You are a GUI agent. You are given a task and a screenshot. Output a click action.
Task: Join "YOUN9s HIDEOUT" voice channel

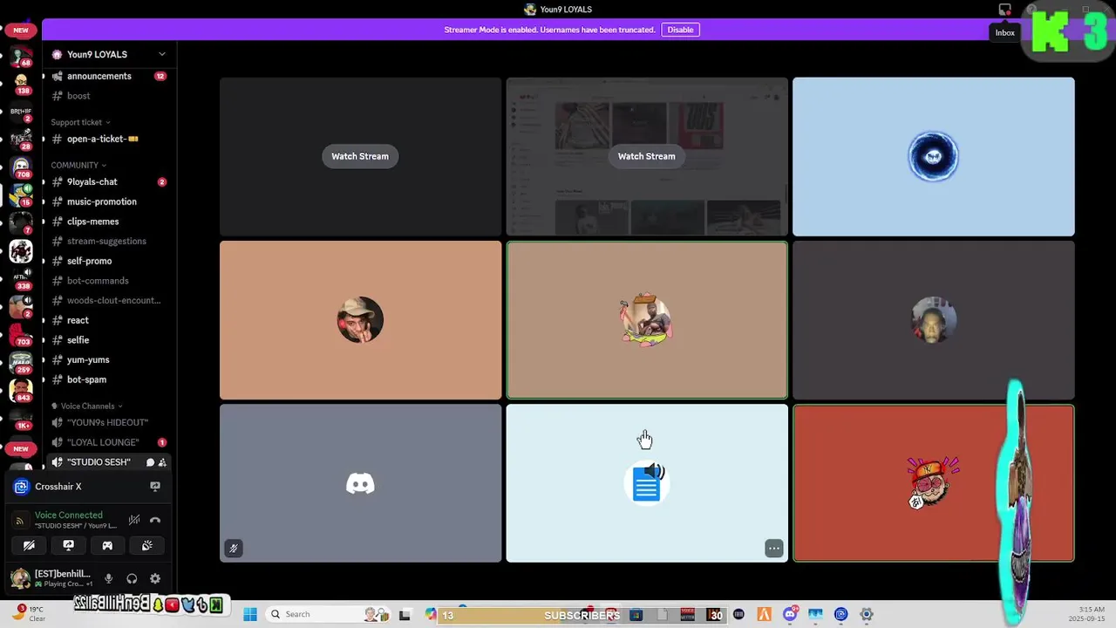click(x=108, y=422)
